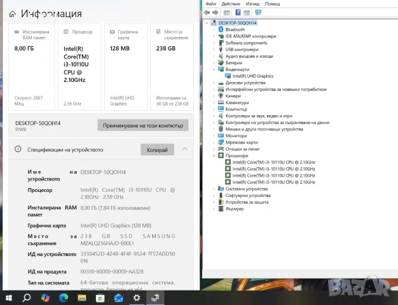The width and height of the screenshot is (398, 305).
Task: Switch to Device Manager taskbar icon
Action: coord(155,297)
